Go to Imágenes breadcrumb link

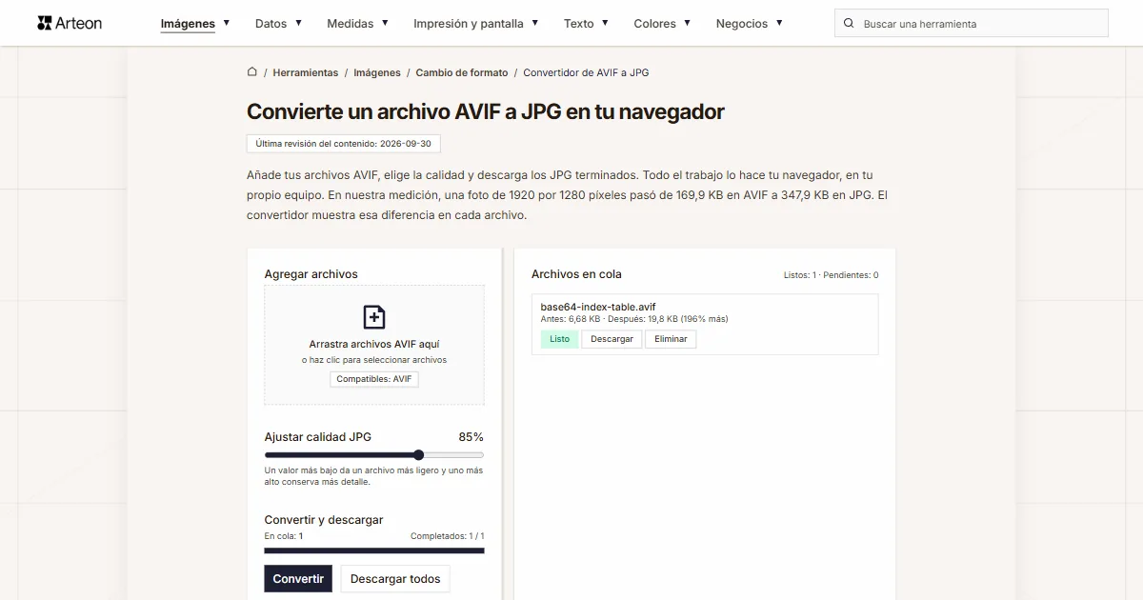click(x=377, y=72)
